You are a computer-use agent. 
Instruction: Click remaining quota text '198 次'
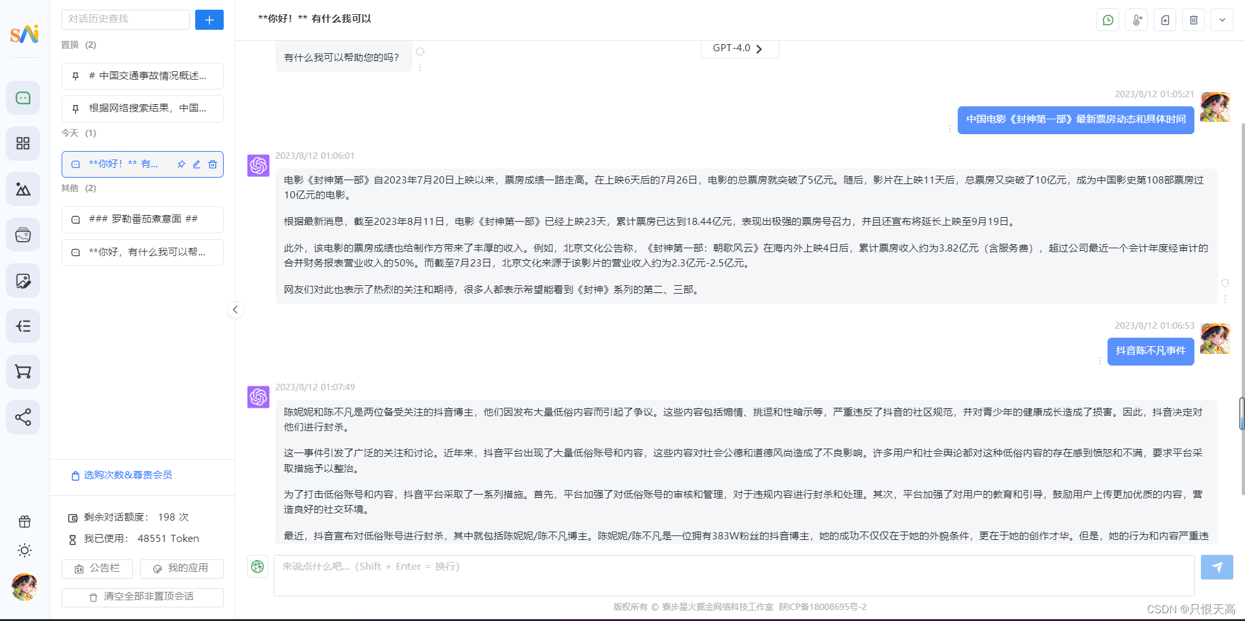(173, 517)
